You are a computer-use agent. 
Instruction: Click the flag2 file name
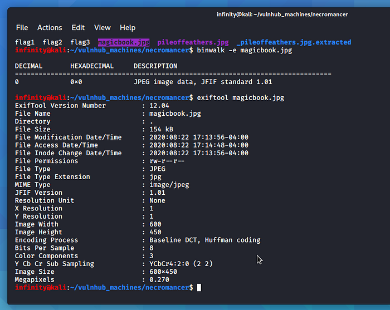click(x=52, y=42)
